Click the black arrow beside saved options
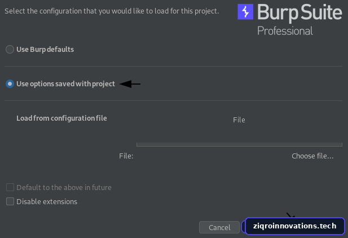Screen dimensions: 348x238 point(130,84)
